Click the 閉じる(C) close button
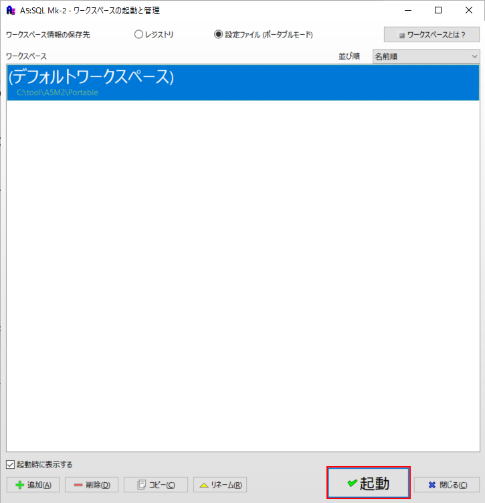 click(447, 485)
